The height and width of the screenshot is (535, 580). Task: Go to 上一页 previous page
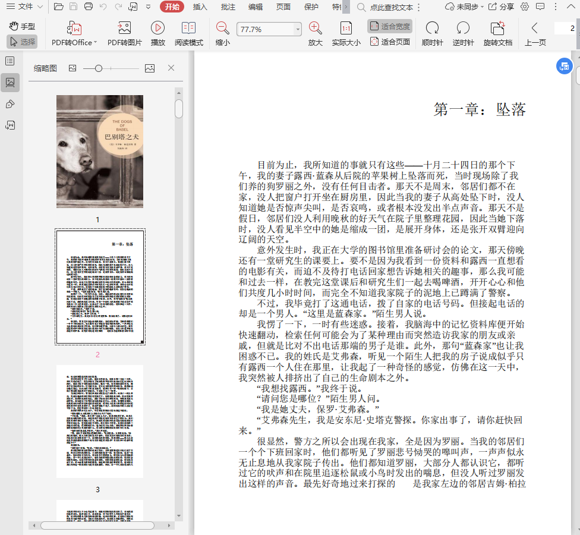[535, 34]
